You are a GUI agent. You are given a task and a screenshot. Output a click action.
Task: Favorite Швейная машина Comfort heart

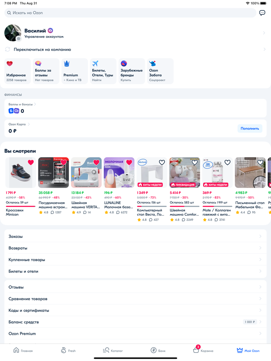click(x=195, y=162)
